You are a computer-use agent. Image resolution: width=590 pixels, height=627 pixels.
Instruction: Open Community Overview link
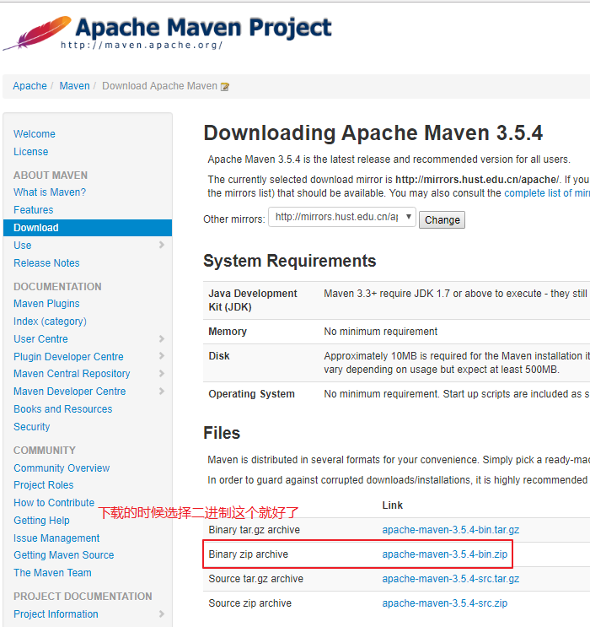point(62,468)
